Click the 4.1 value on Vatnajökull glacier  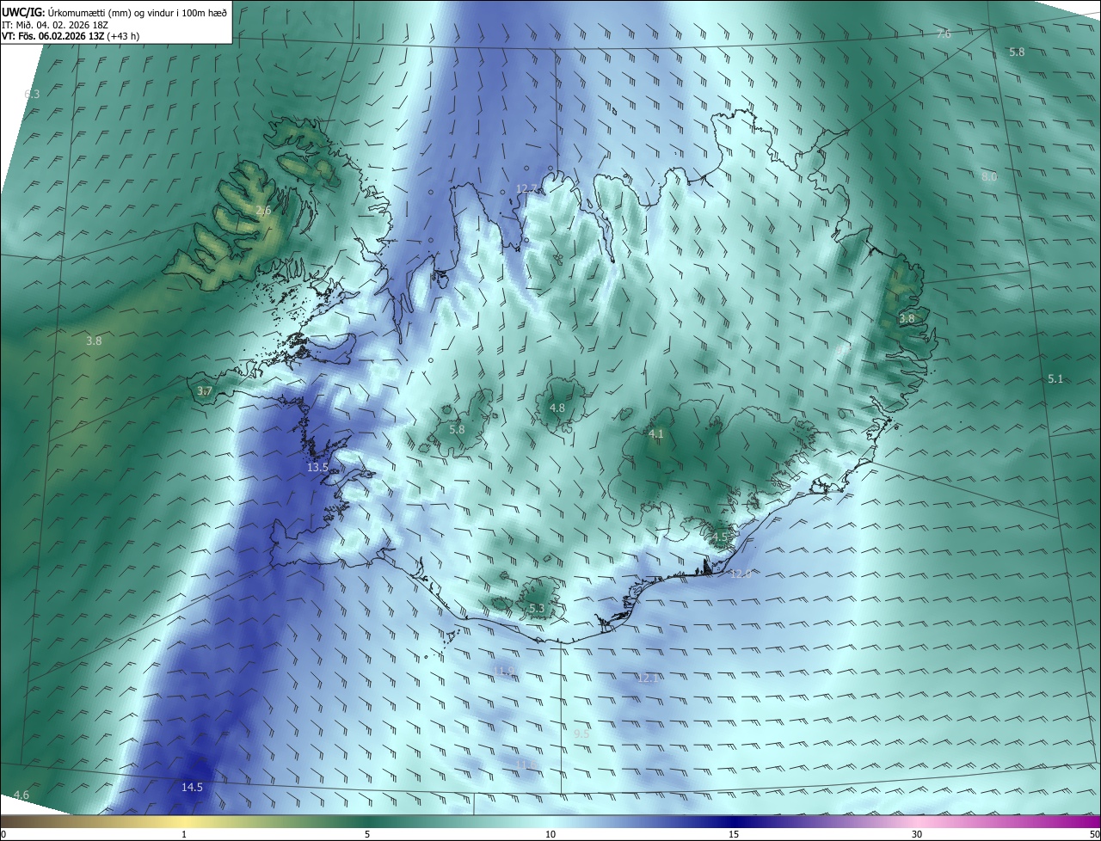pyautogui.click(x=656, y=433)
